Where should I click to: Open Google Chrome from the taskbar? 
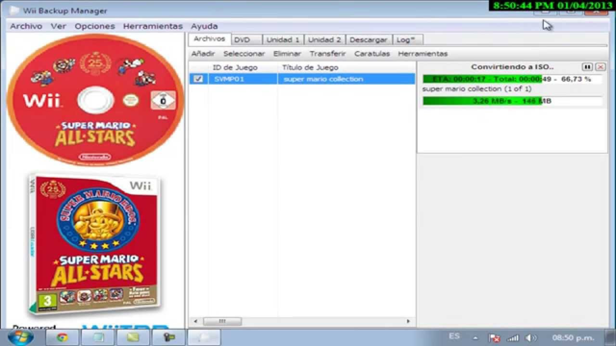coord(62,337)
